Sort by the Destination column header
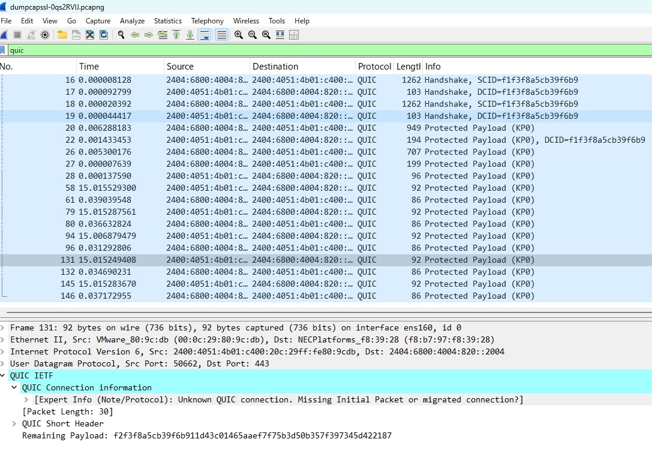The image size is (652, 457). (x=302, y=67)
